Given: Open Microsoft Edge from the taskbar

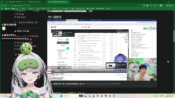Looking at the screenshot, I should 94,96.
